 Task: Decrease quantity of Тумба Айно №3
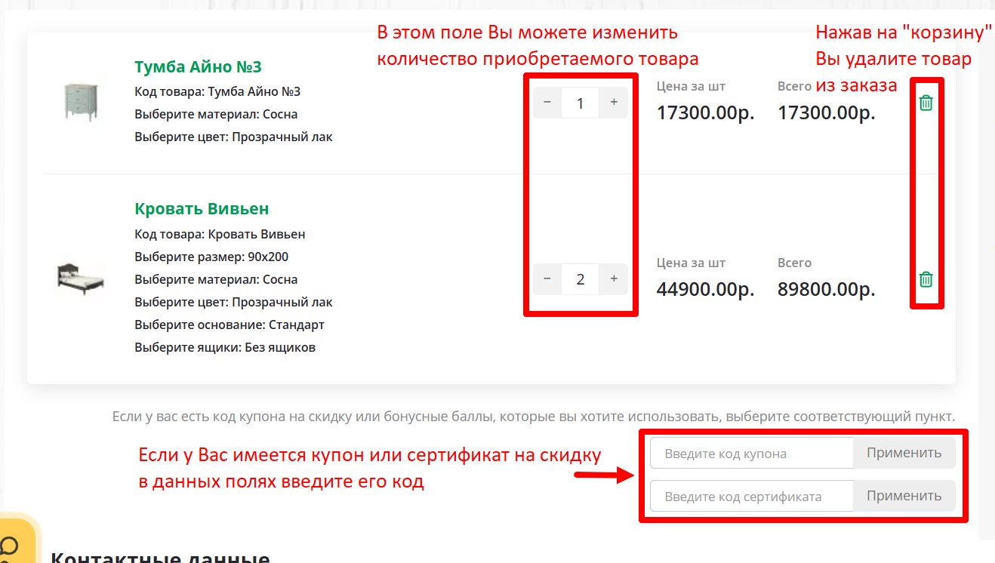tap(547, 103)
